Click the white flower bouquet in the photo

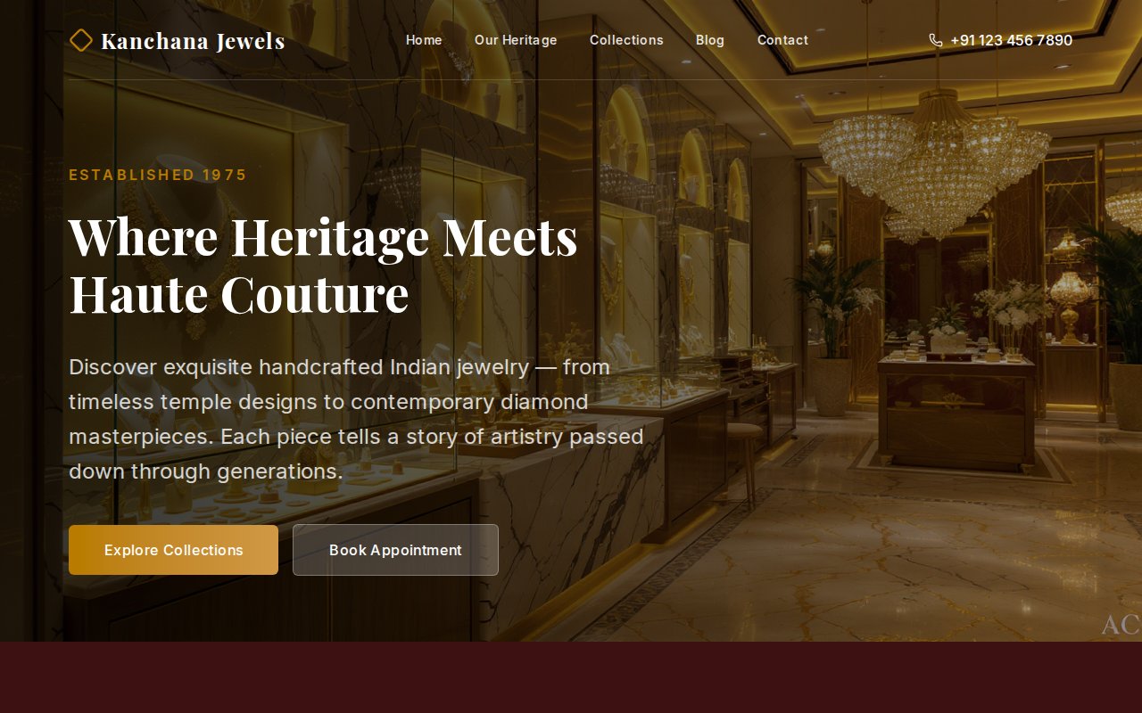[x=1013, y=305]
